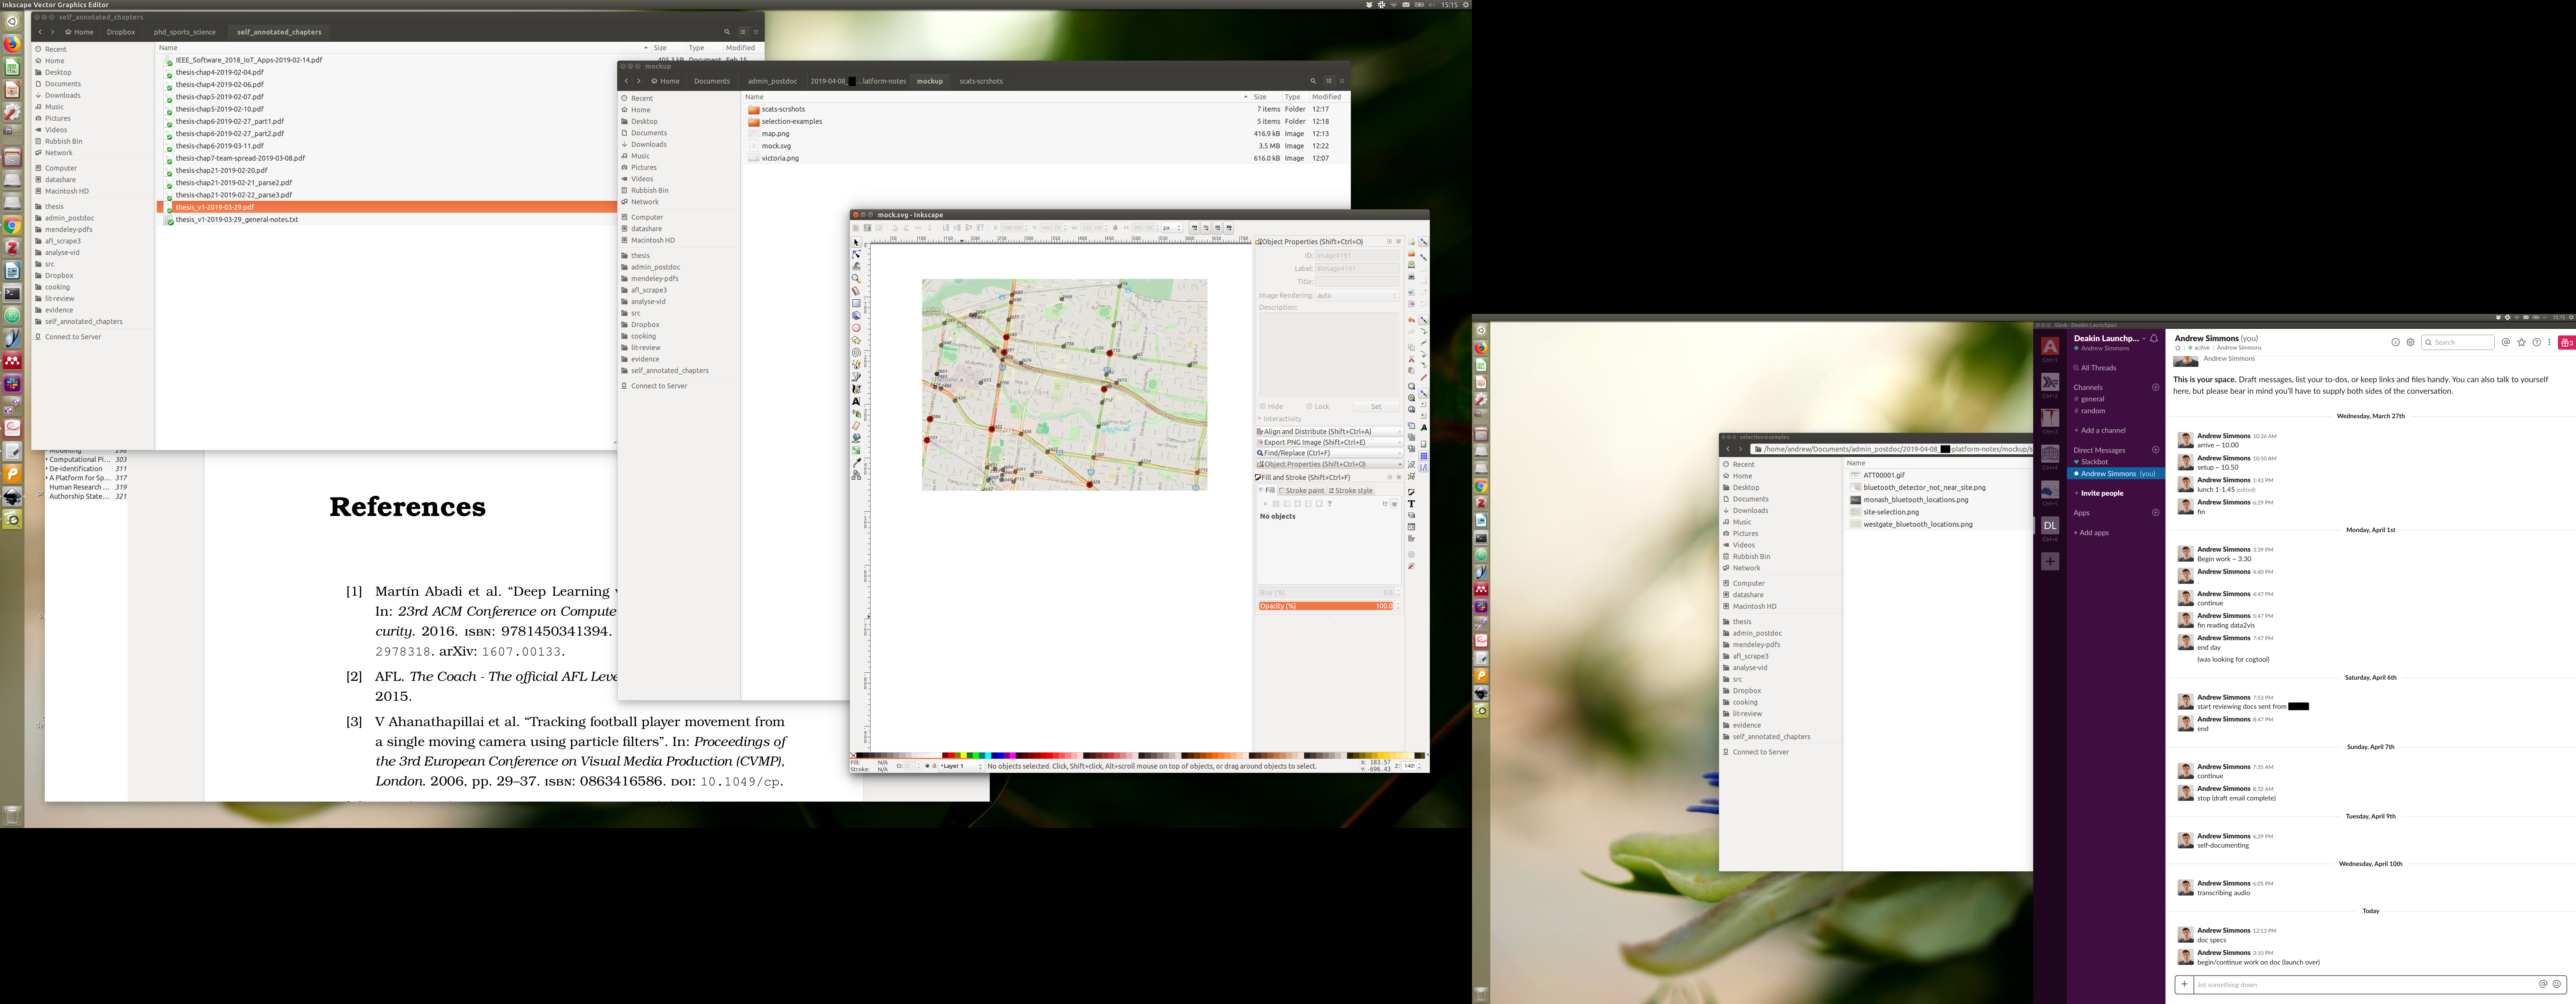Click the Opacity slider in Fill and Stroke
The image size is (2576, 1004).
1325,606
